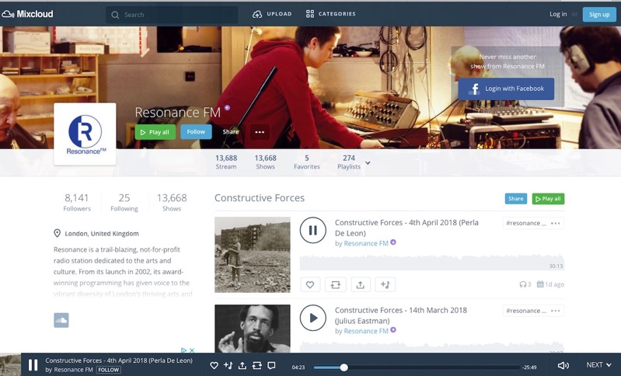
Task: Click heart favorite icon in player bar
Action: pyautogui.click(x=214, y=365)
